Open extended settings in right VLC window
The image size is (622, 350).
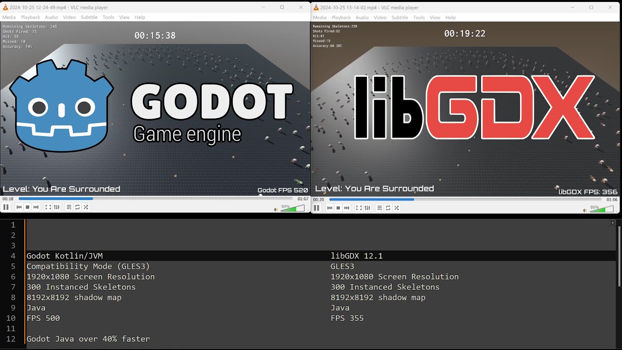click(367, 208)
